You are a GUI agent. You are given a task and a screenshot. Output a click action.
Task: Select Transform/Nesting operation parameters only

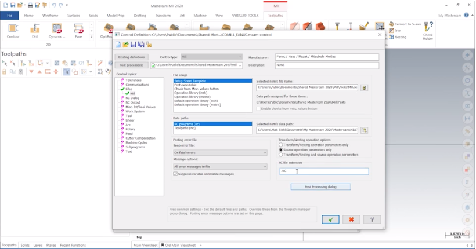click(281, 145)
